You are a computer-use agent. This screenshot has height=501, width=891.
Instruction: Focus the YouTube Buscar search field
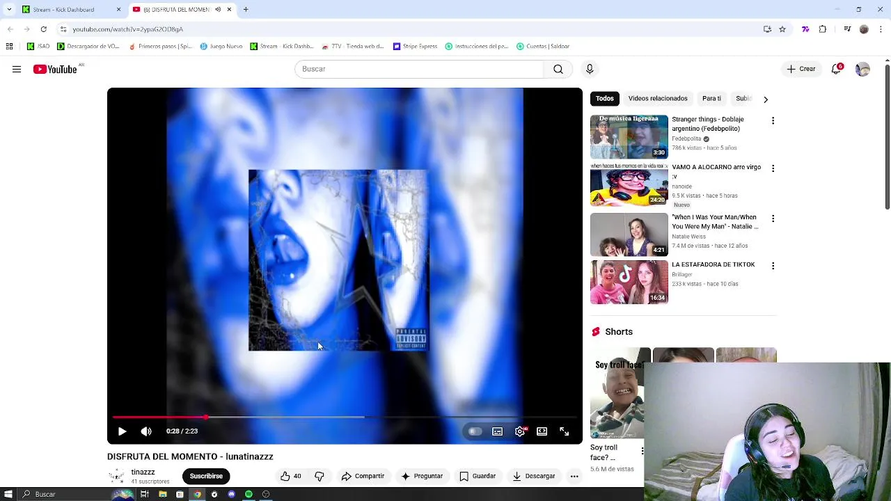419,69
